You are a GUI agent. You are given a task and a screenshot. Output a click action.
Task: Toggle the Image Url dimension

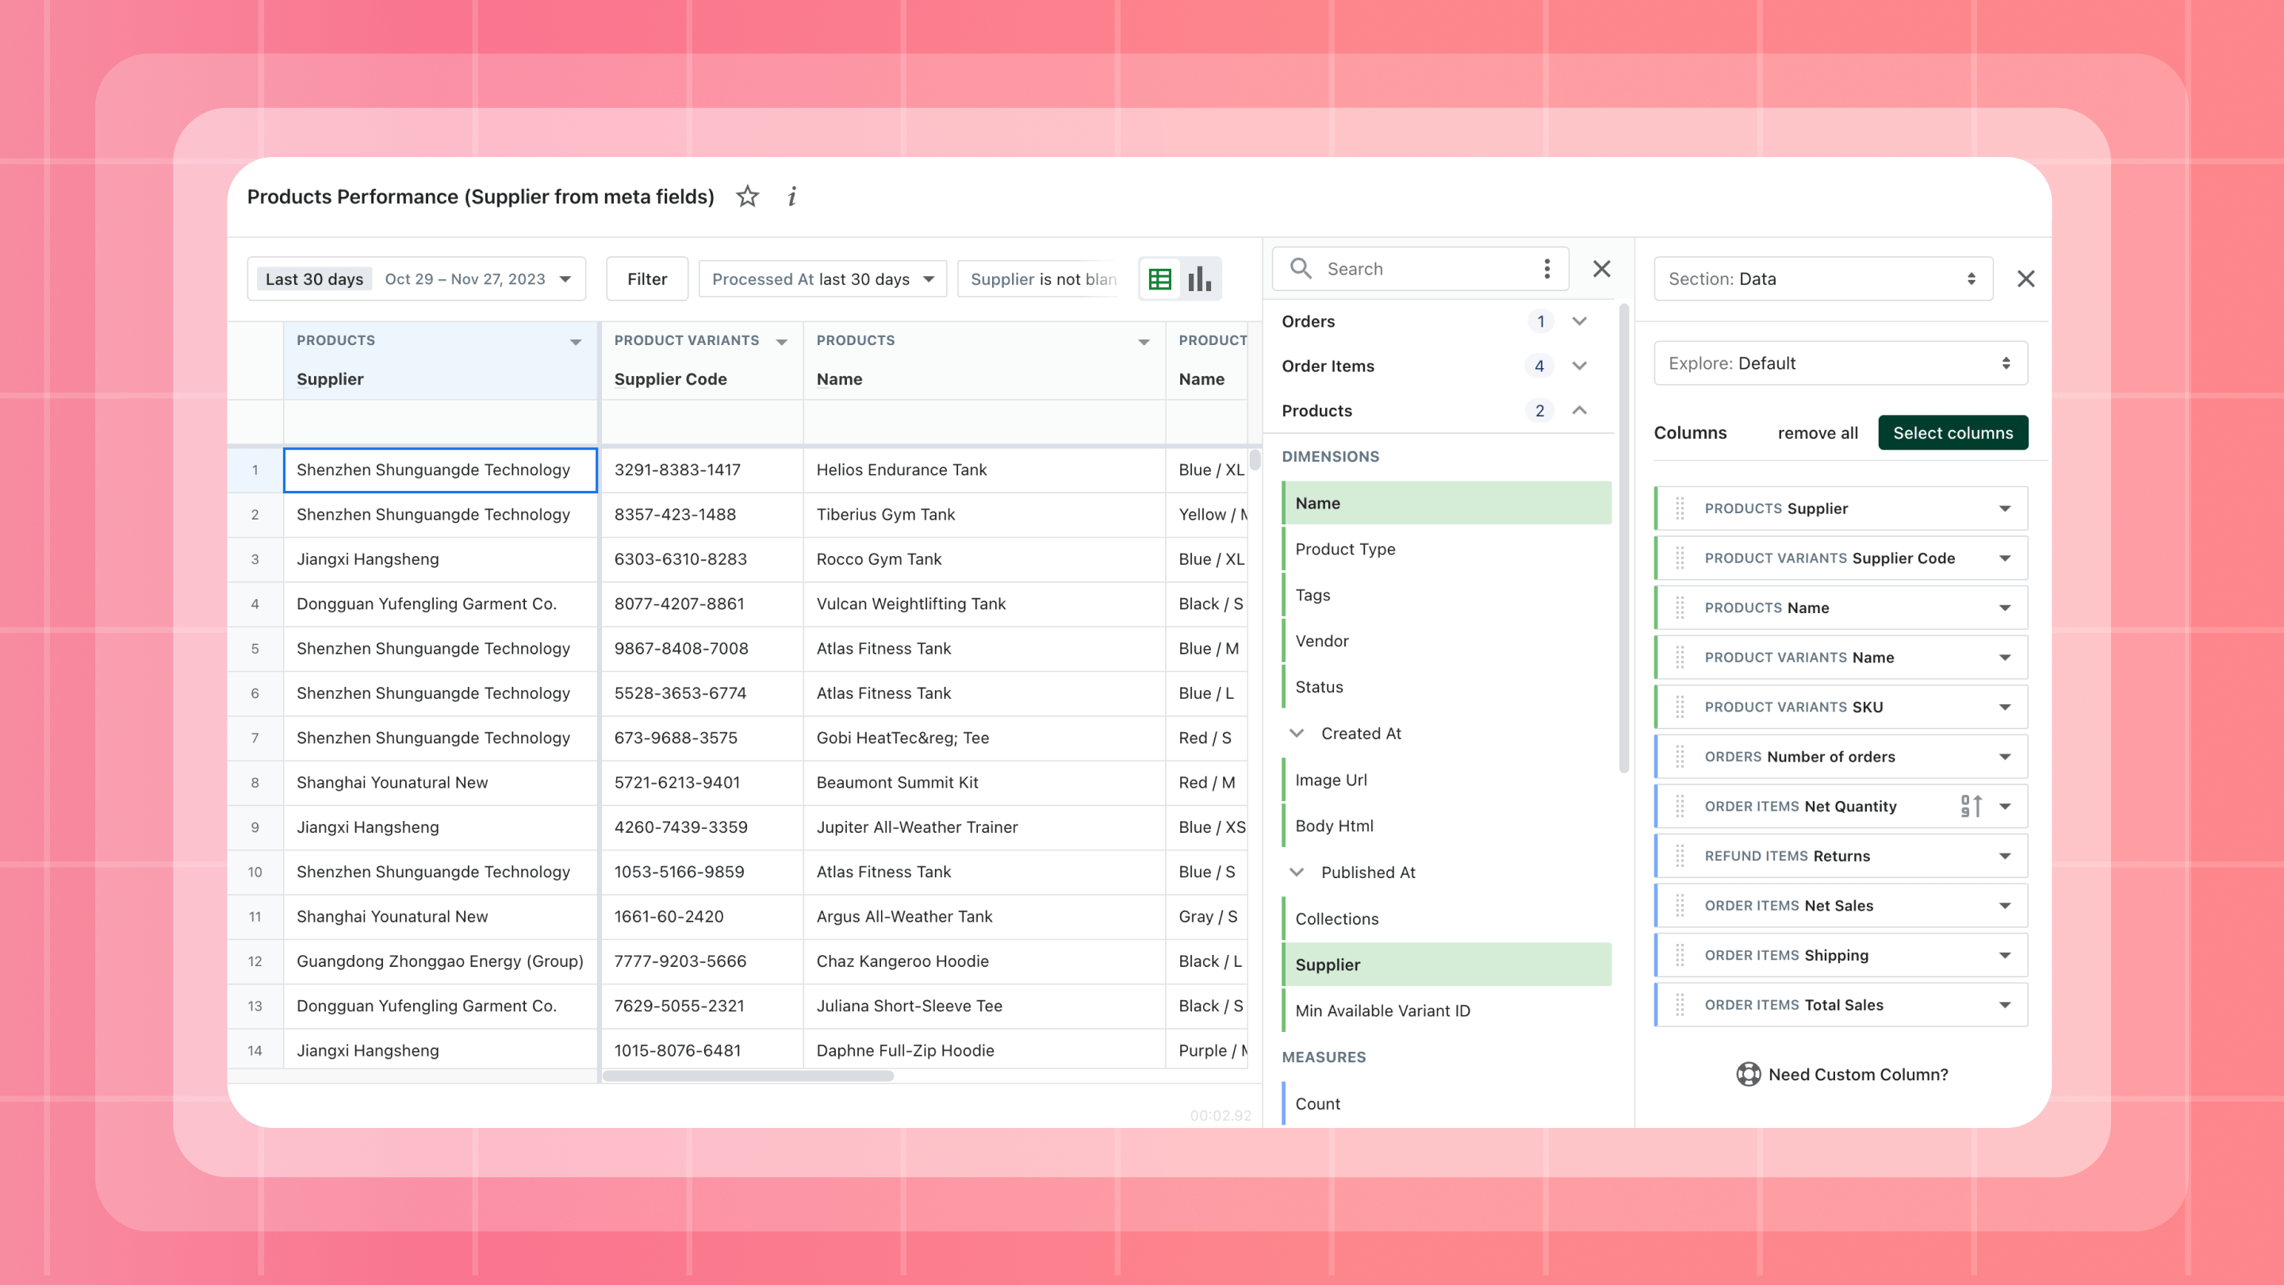(1446, 780)
